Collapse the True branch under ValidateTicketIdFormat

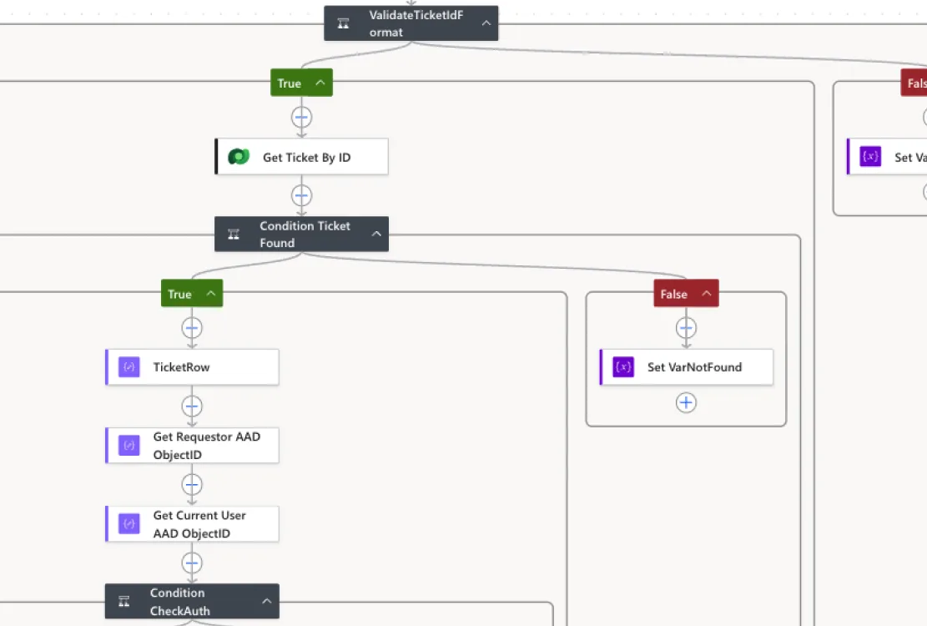320,83
